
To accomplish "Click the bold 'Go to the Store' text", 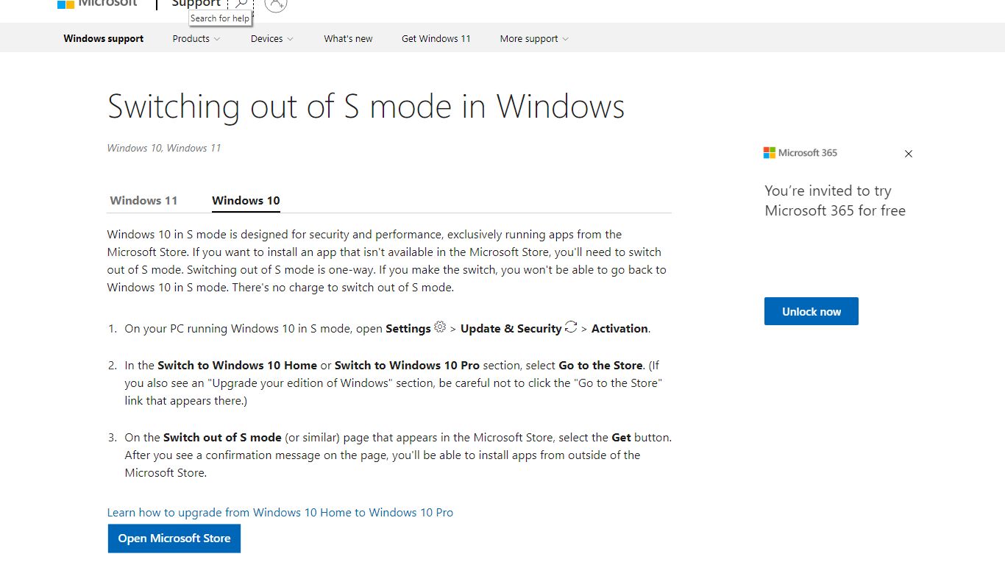I will pyautogui.click(x=600, y=366).
